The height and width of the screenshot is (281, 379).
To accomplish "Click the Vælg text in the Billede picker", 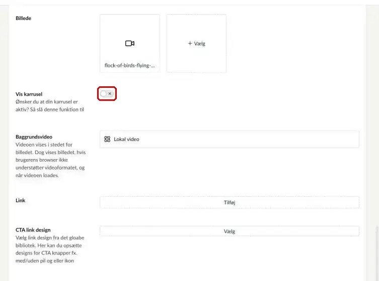I will click(200, 44).
